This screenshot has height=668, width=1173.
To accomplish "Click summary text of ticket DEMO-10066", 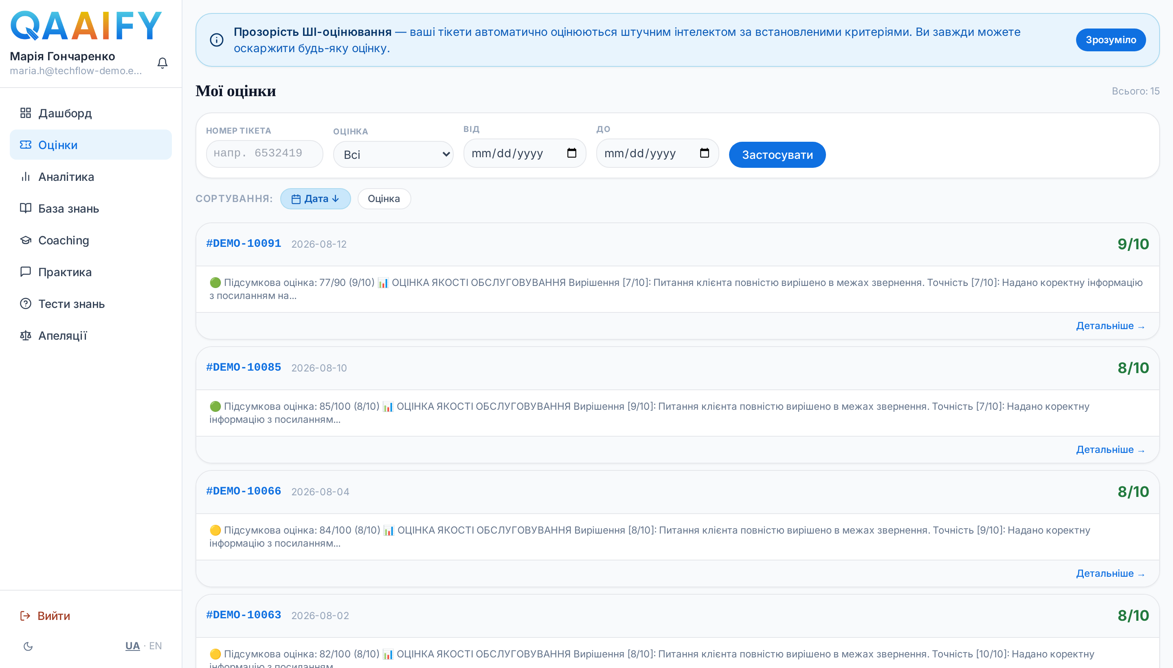I will pos(650,537).
